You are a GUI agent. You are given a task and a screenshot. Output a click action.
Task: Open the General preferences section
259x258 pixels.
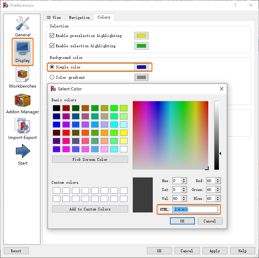coord(23,26)
